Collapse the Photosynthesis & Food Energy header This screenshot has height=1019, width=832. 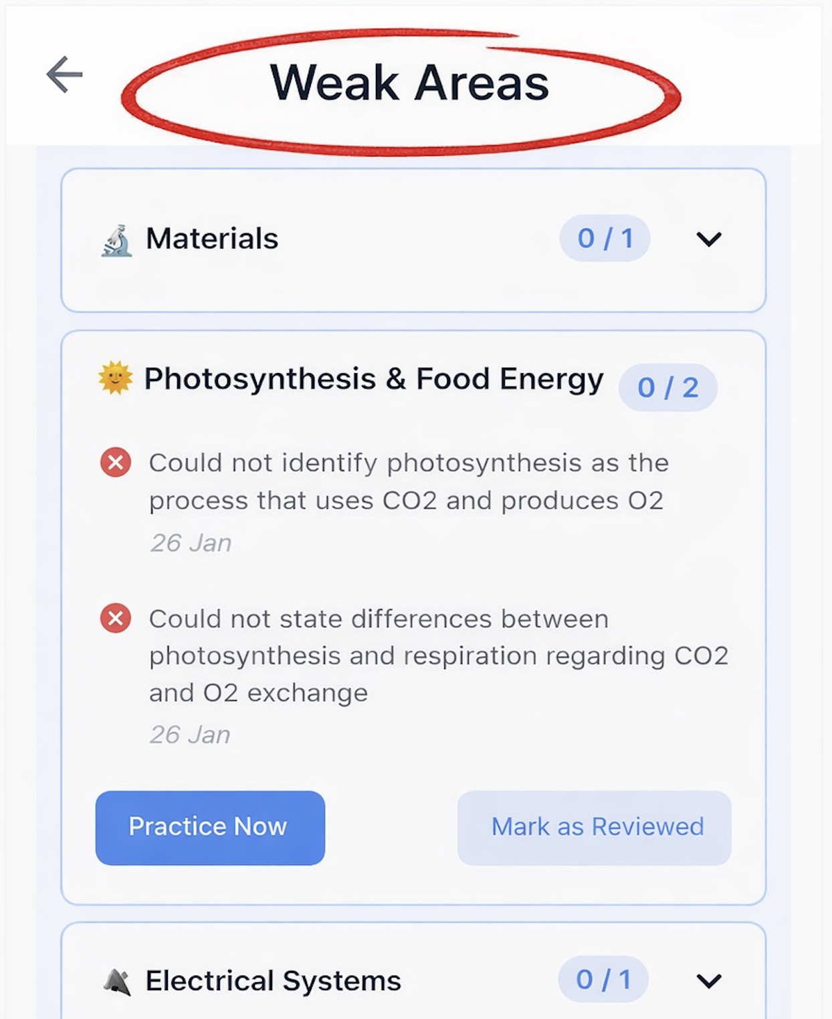[373, 379]
